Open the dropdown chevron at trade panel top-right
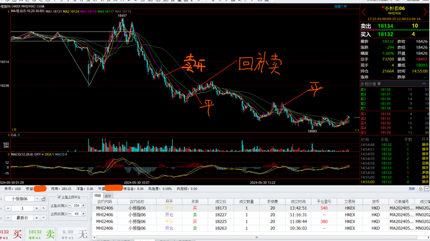 pyautogui.click(x=427, y=189)
